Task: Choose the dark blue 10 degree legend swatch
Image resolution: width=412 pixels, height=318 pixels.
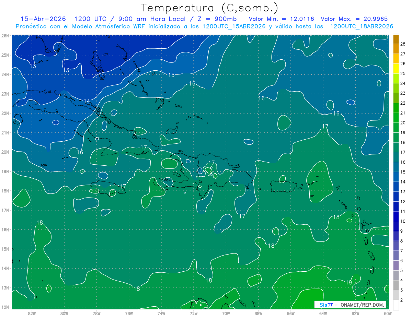Action: pos(396,216)
